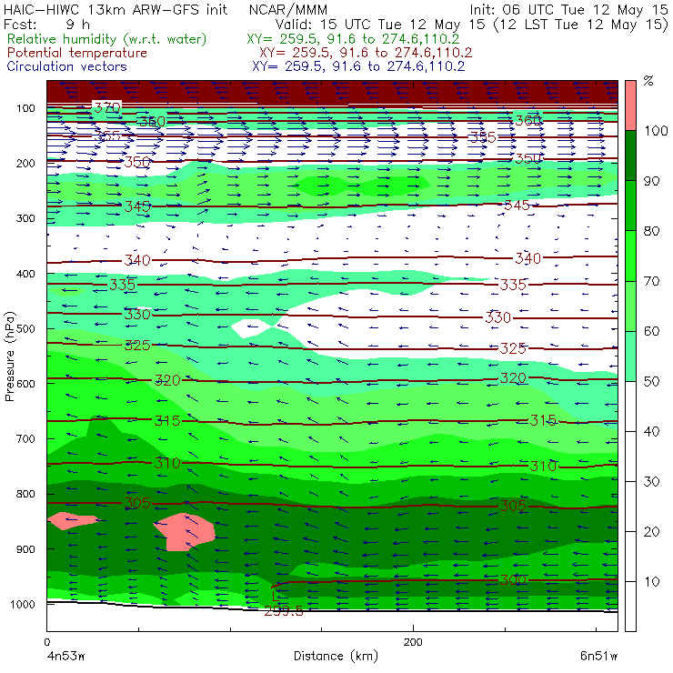Click the 'Init: 06 UTC Tue 12 May 15' text

pyautogui.click(x=568, y=9)
